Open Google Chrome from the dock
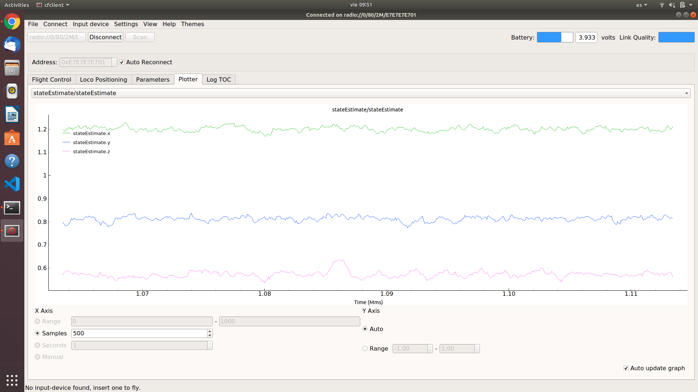Viewport: 698px width, 392px height. point(12,22)
